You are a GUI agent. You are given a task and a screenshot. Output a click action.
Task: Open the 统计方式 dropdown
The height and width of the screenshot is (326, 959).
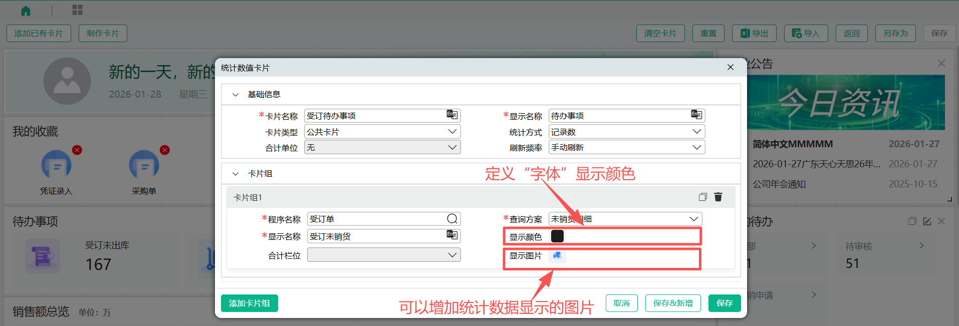point(696,132)
